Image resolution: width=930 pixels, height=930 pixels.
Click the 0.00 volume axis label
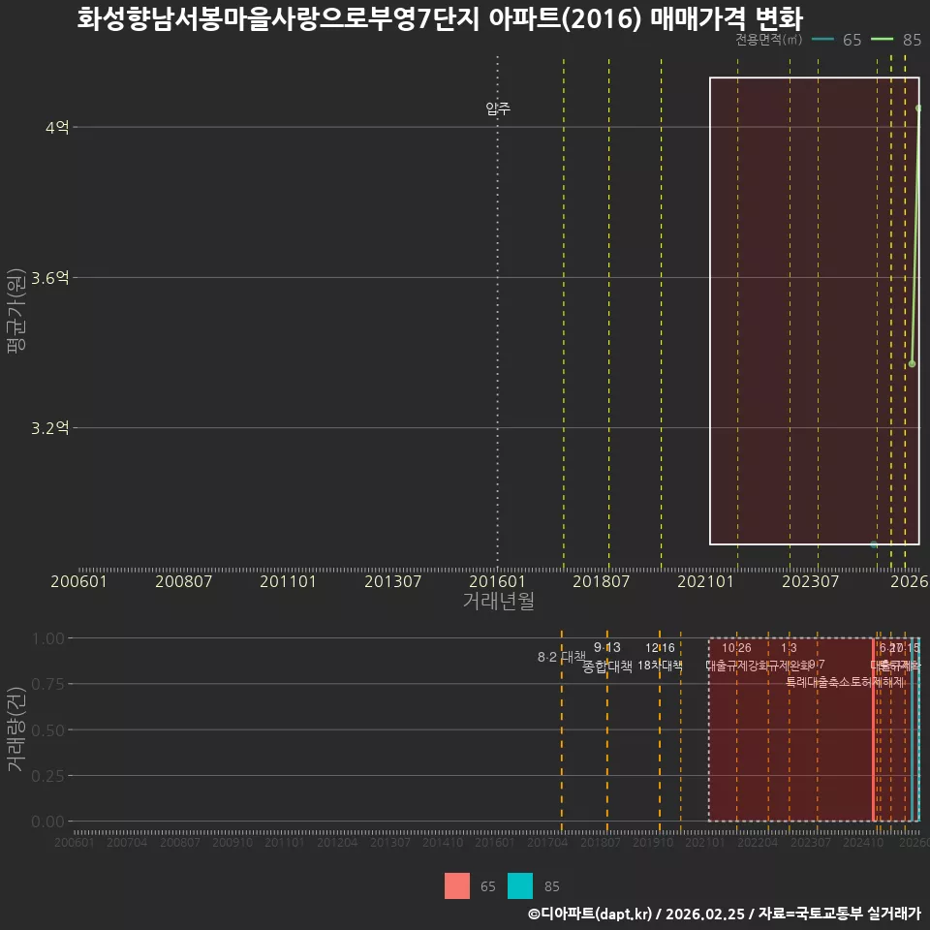tap(48, 821)
